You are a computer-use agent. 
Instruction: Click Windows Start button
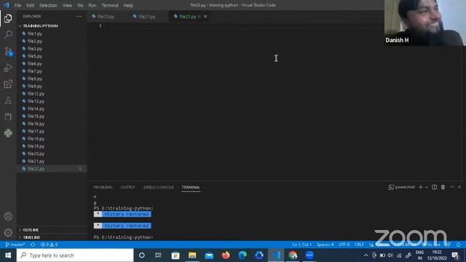pyautogui.click(x=8, y=255)
